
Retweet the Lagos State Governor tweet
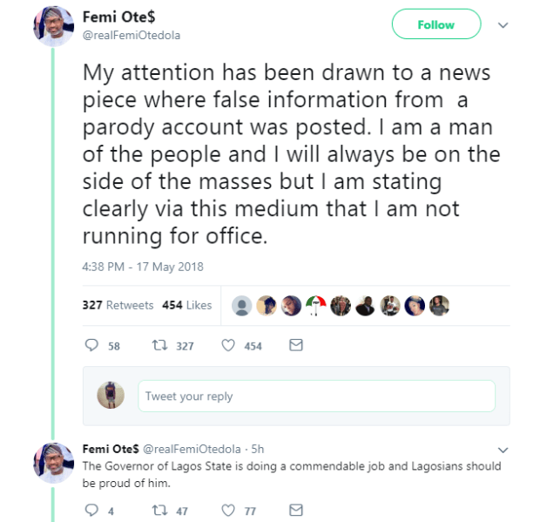click(159, 510)
